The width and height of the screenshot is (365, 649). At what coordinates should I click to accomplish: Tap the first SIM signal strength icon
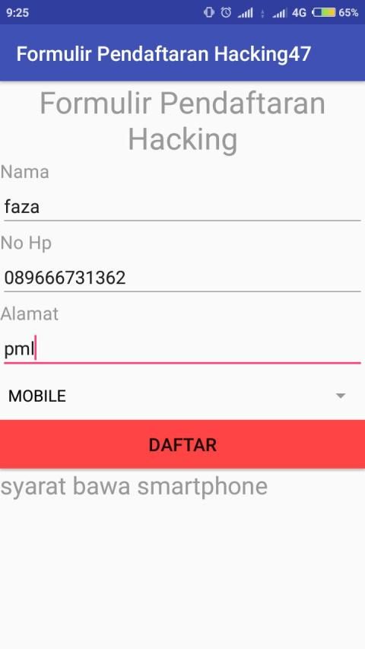coord(245,13)
